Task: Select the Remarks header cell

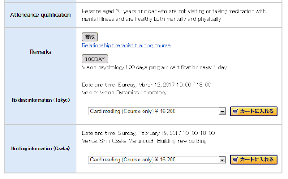Action: point(40,52)
